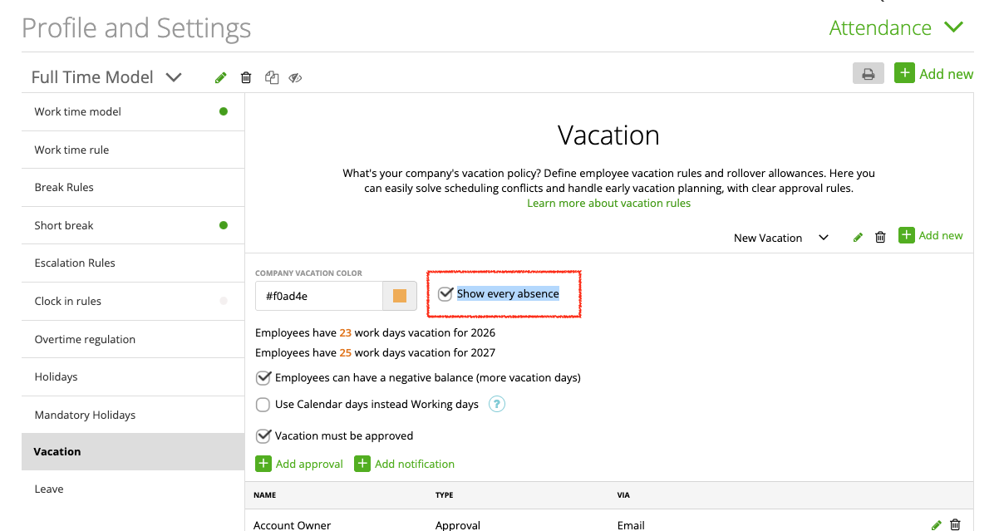Toggle the hidden-eye icon for Full Time Model
999x531 pixels.
tap(295, 78)
